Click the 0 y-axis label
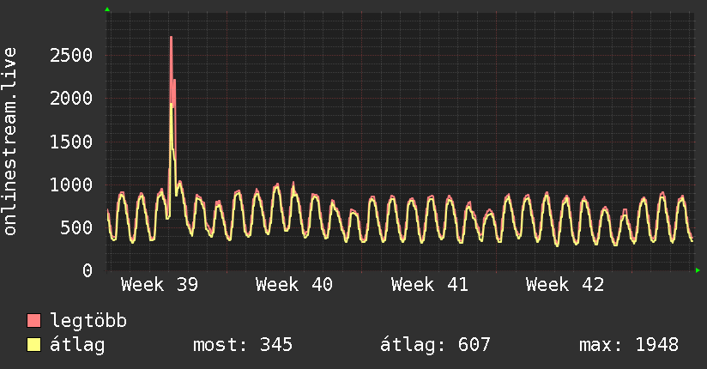Screen dimensions: 707x369 pos(88,270)
